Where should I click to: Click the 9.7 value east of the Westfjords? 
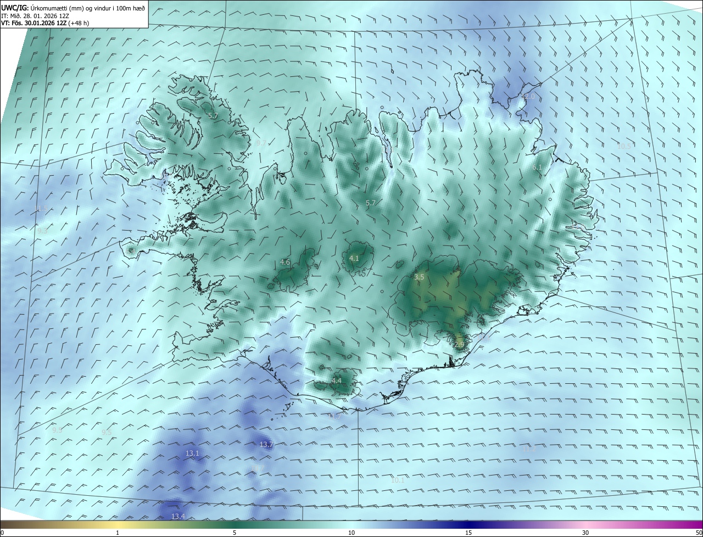[261, 143]
